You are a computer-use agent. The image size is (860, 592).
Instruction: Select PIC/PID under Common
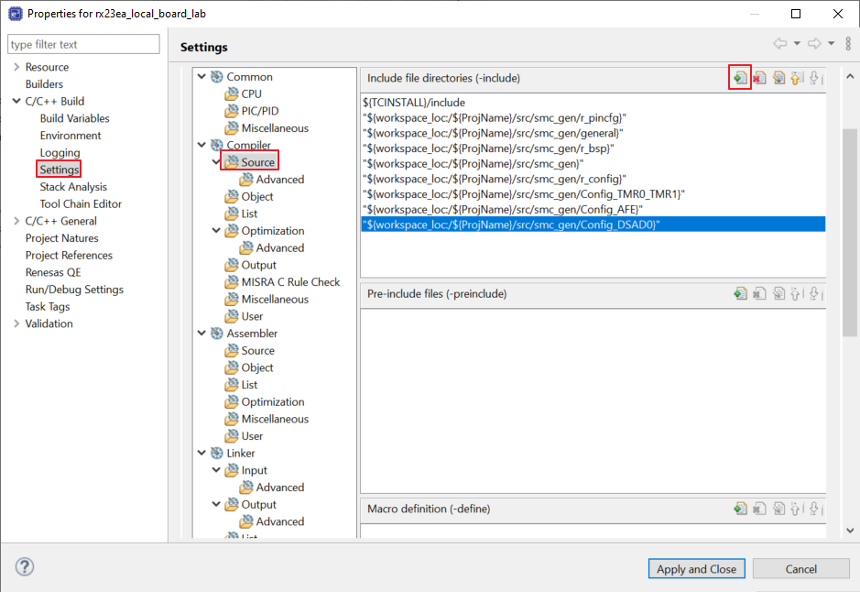[252, 111]
